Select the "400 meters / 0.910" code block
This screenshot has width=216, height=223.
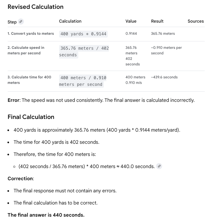(x=83, y=81)
